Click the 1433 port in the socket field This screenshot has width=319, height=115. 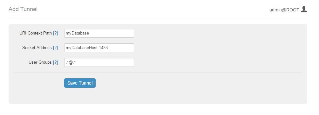103,48
